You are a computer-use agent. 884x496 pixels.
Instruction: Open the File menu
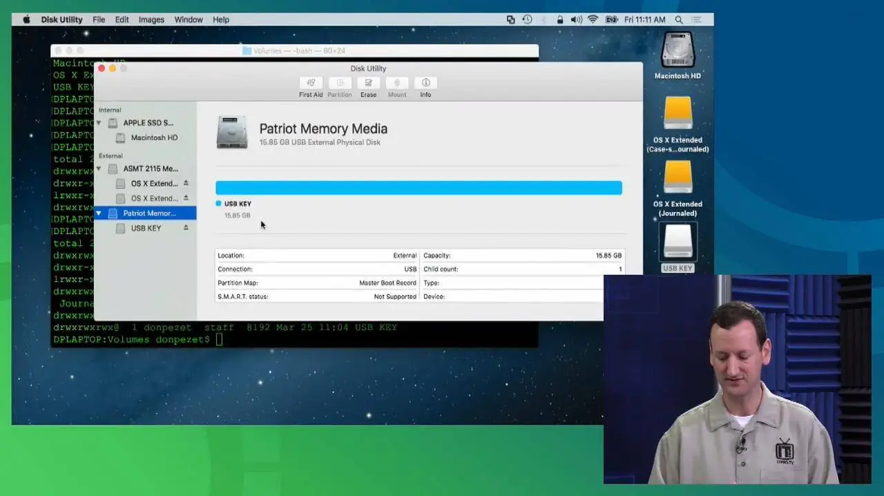coord(99,19)
